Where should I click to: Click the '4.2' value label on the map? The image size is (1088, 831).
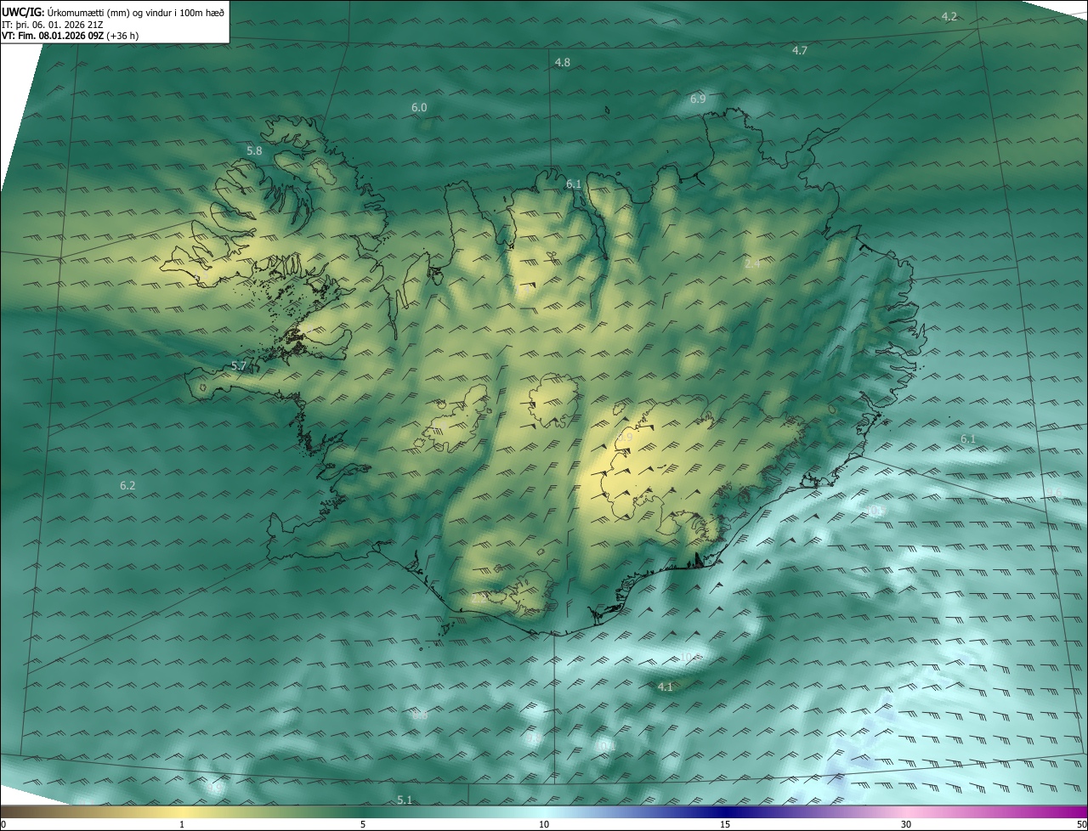tap(949, 17)
